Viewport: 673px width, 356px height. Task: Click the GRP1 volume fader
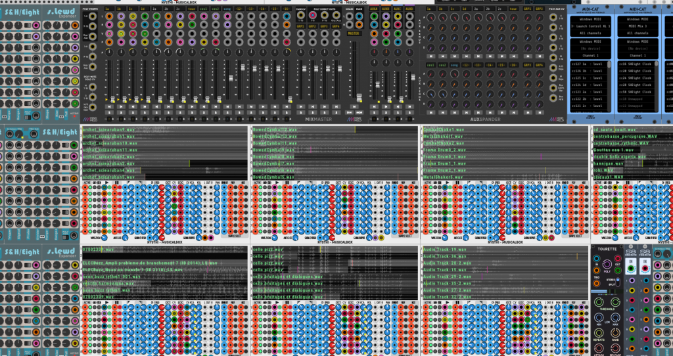pos(304,68)
